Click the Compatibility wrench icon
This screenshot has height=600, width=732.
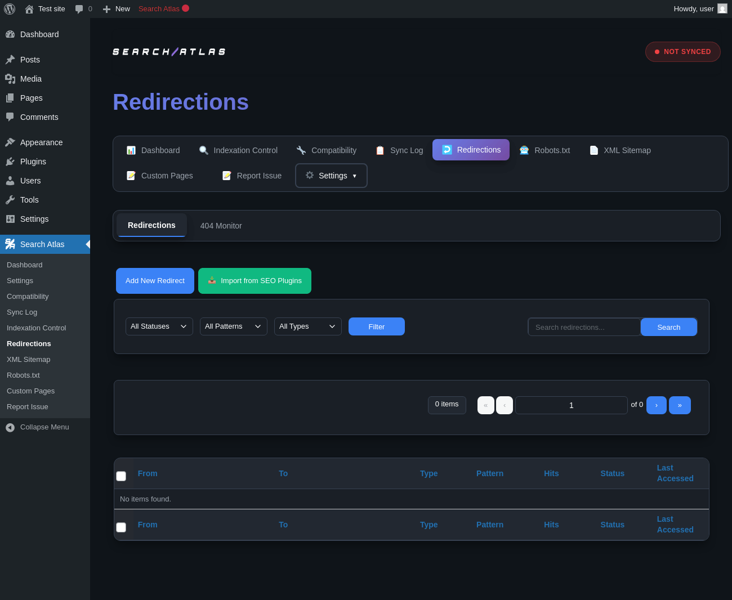(x=301, y=150)
